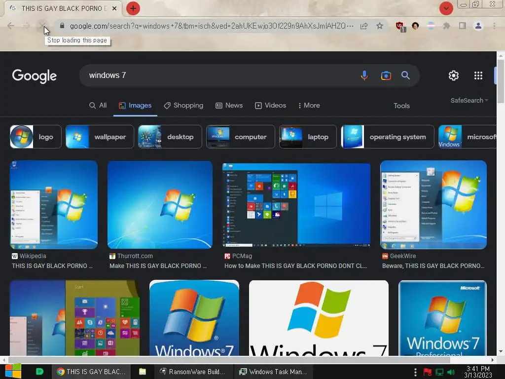This screenshot has height=379, width=505.
Task: Click the Tools button
Action: tap(401, 106)
